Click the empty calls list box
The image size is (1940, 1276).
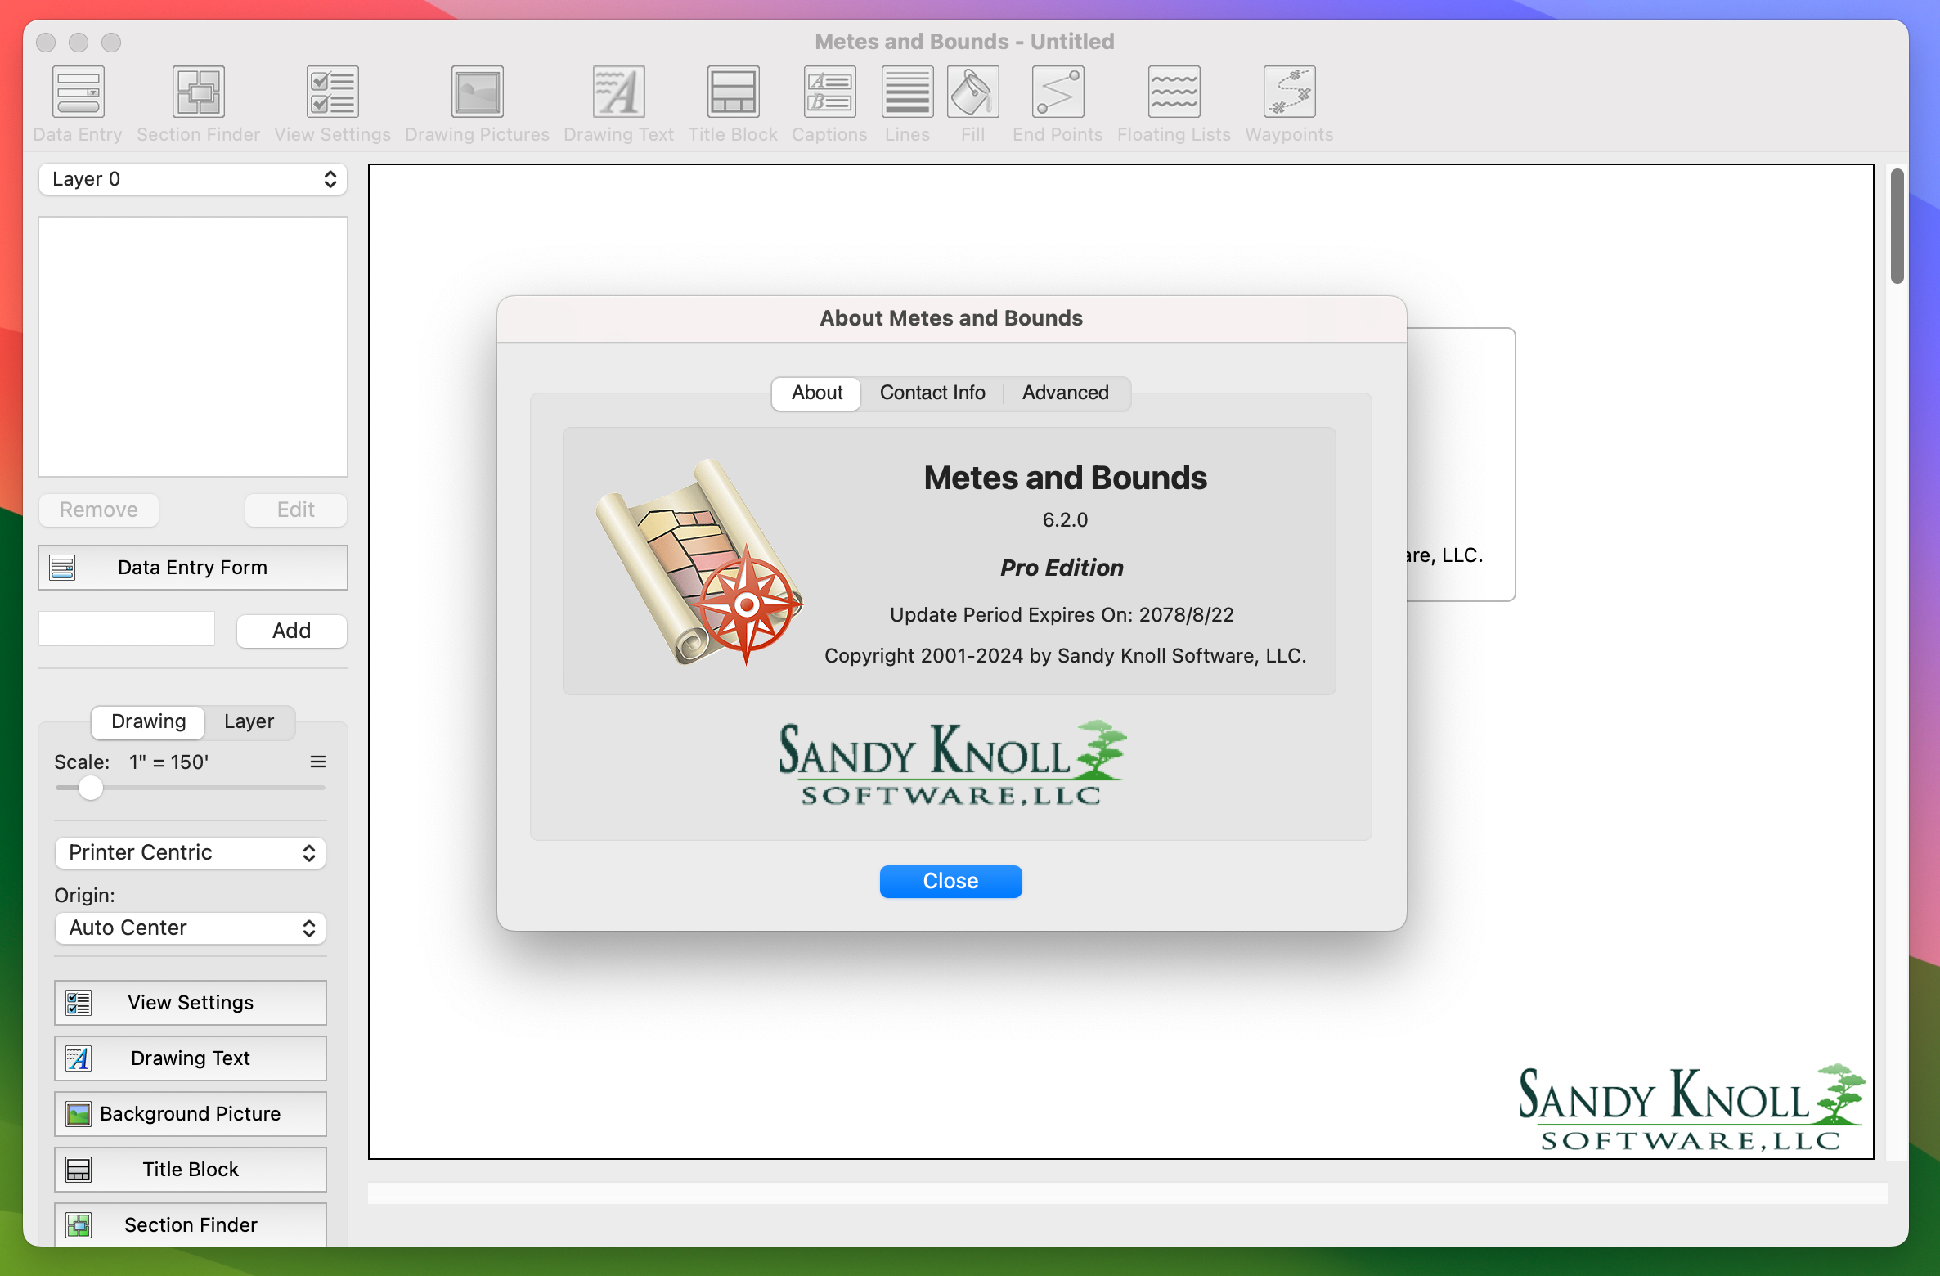point(193,347)
